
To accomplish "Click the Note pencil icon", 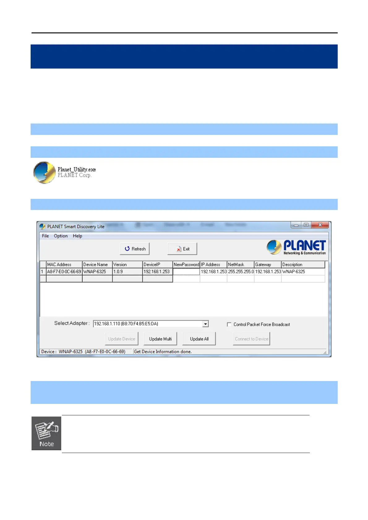I will pos(46,433).
